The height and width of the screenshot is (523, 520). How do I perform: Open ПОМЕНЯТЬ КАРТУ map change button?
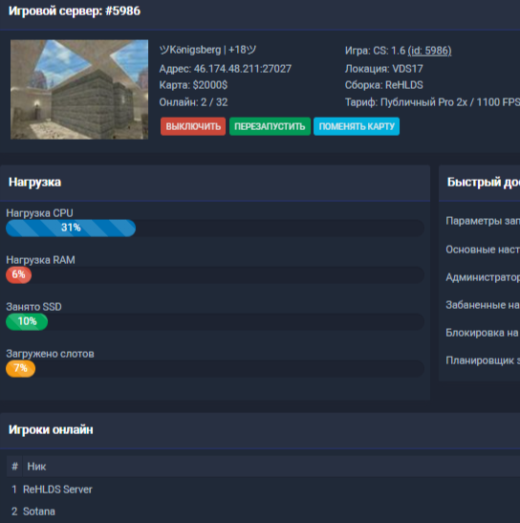click(x=357, y=126)
